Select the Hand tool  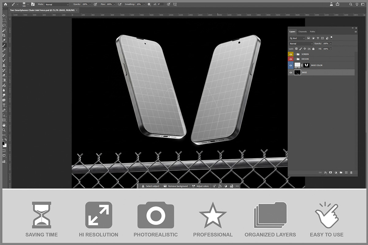point(4,125)
